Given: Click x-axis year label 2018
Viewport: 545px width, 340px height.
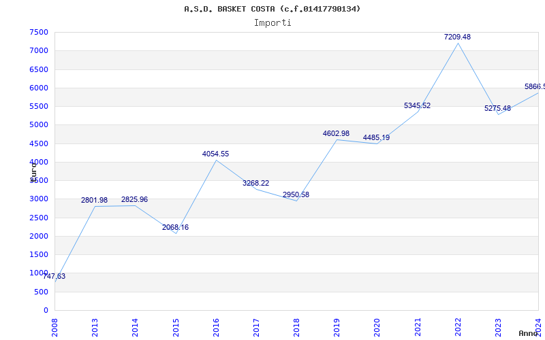Looking at the screenshot, I should click(x=296, y=328).
